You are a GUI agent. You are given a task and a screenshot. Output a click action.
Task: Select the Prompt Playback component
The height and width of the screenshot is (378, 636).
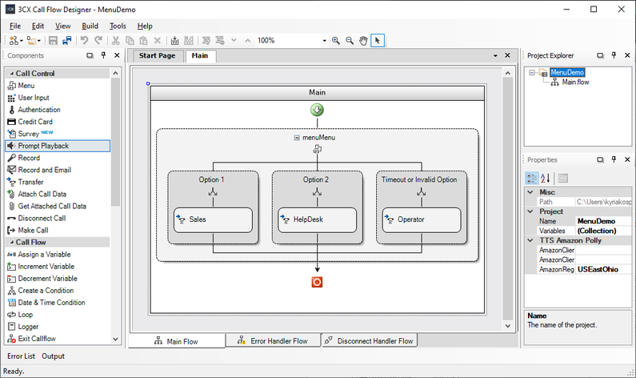coord(57,146)
